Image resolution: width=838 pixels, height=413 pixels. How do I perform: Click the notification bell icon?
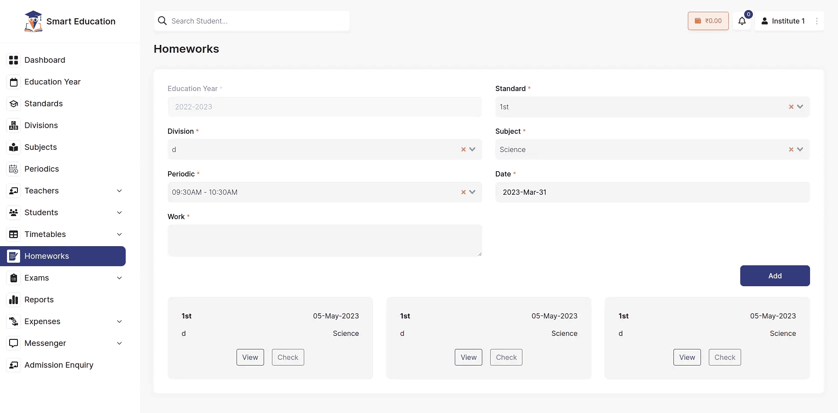pos(742,21)
